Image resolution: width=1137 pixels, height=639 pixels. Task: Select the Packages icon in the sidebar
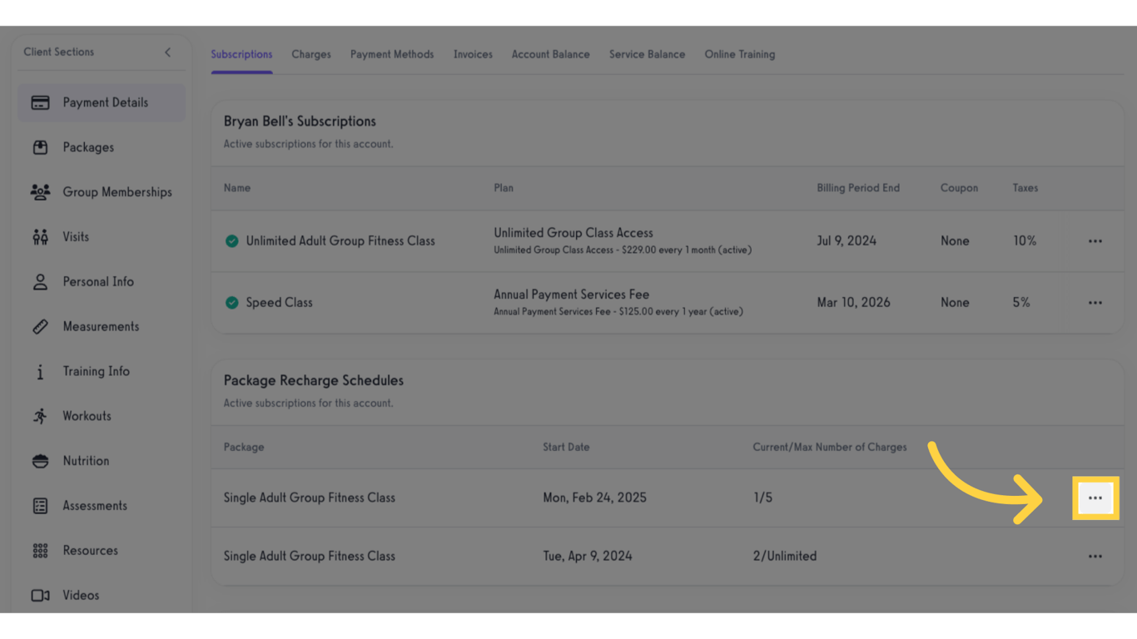40,147
